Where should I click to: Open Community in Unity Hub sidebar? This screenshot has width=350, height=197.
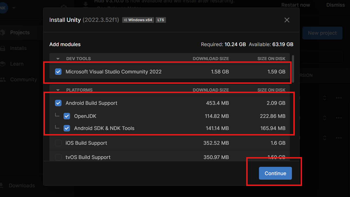(23, 80)
